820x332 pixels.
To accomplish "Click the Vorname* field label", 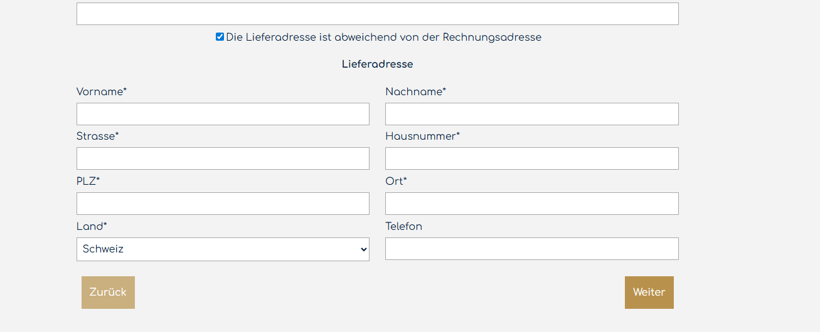I will pyautogui.click(x=102, y=92).
